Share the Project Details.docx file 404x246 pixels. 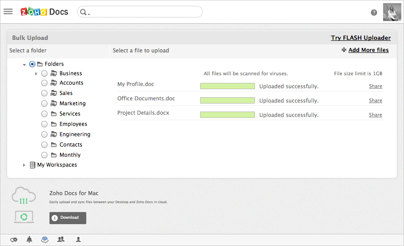coord(375,115)
